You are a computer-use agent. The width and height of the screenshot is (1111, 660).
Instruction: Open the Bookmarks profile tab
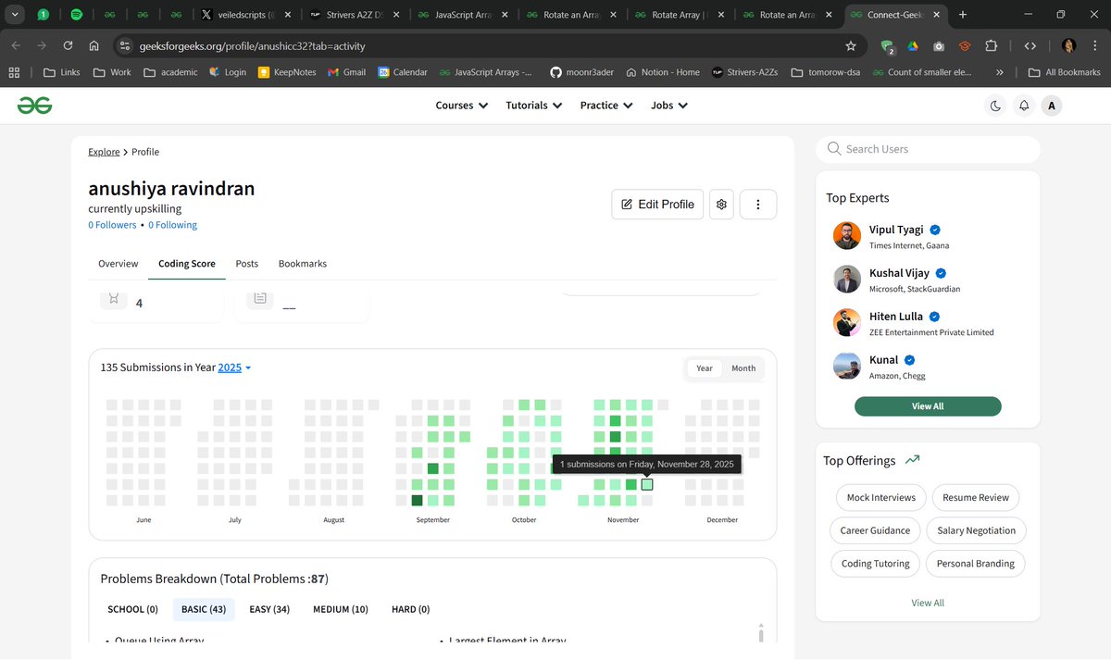303,264
